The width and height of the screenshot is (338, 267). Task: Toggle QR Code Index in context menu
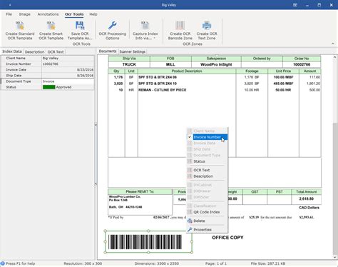pyautogui.click(x=207, y=212)
